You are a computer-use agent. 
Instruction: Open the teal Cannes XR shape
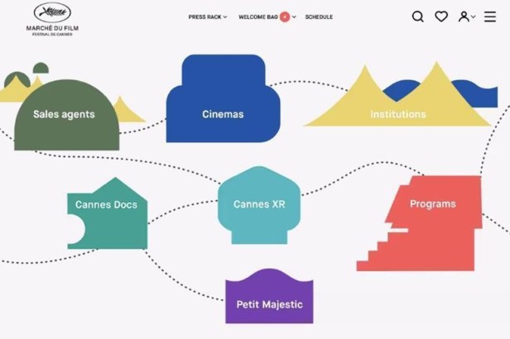coord(258,207)
